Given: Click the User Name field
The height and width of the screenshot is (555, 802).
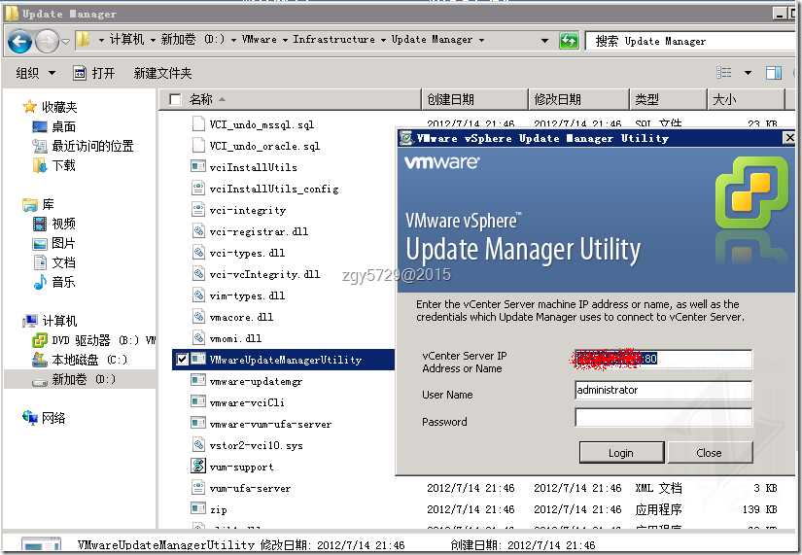Looking at the screenshot, I should pos(663,391).
